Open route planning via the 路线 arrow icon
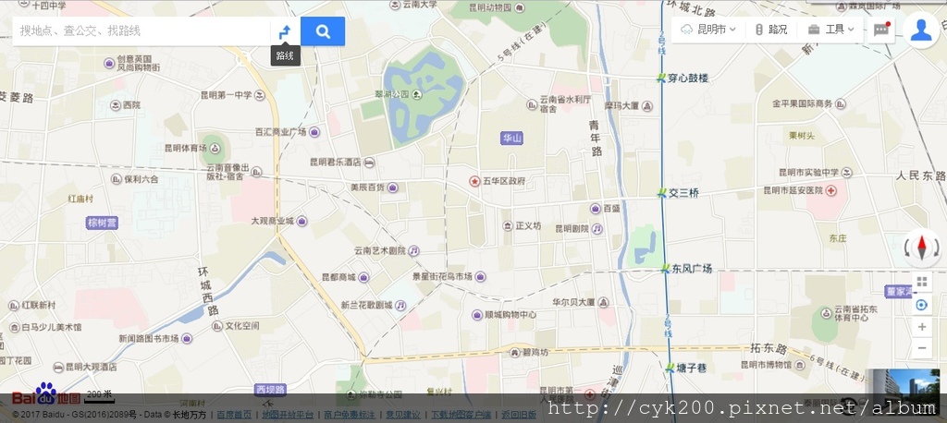This screenshot has height=423, width=947. coord(285,32)
